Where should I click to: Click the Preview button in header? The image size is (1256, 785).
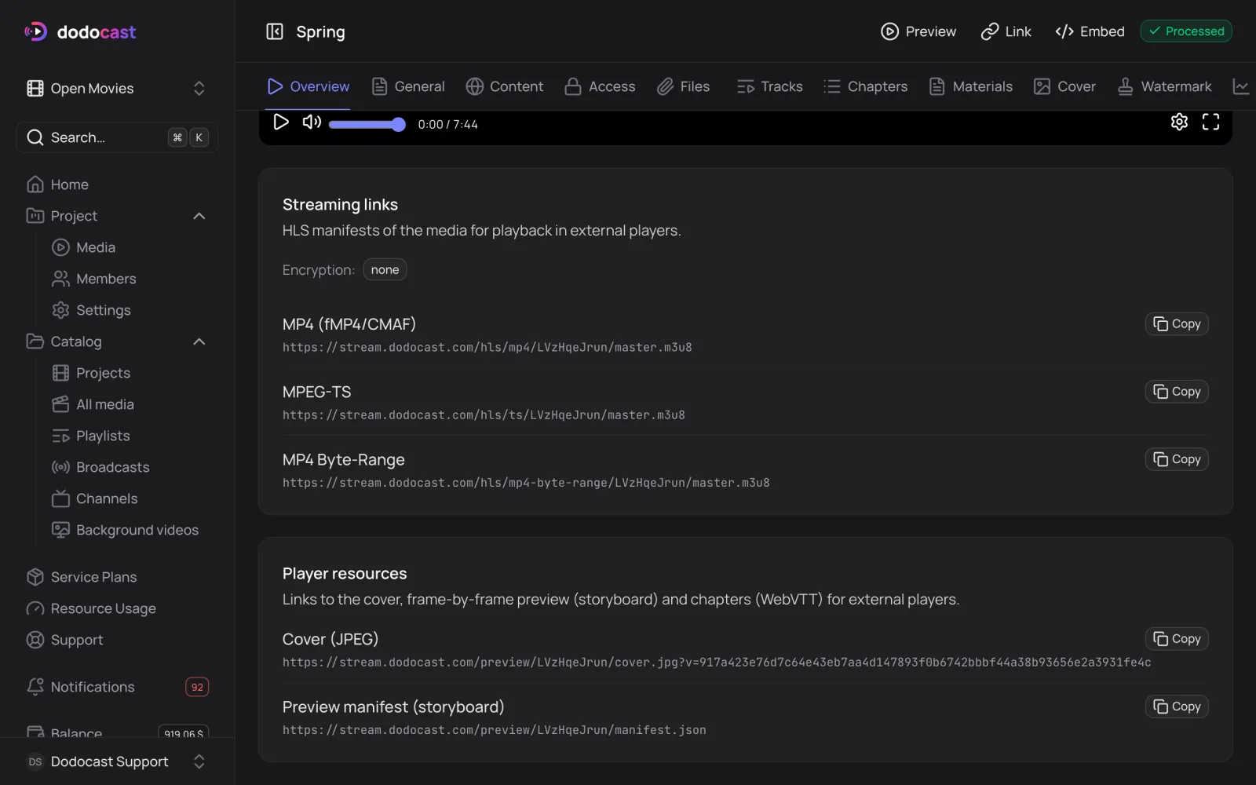918,31
